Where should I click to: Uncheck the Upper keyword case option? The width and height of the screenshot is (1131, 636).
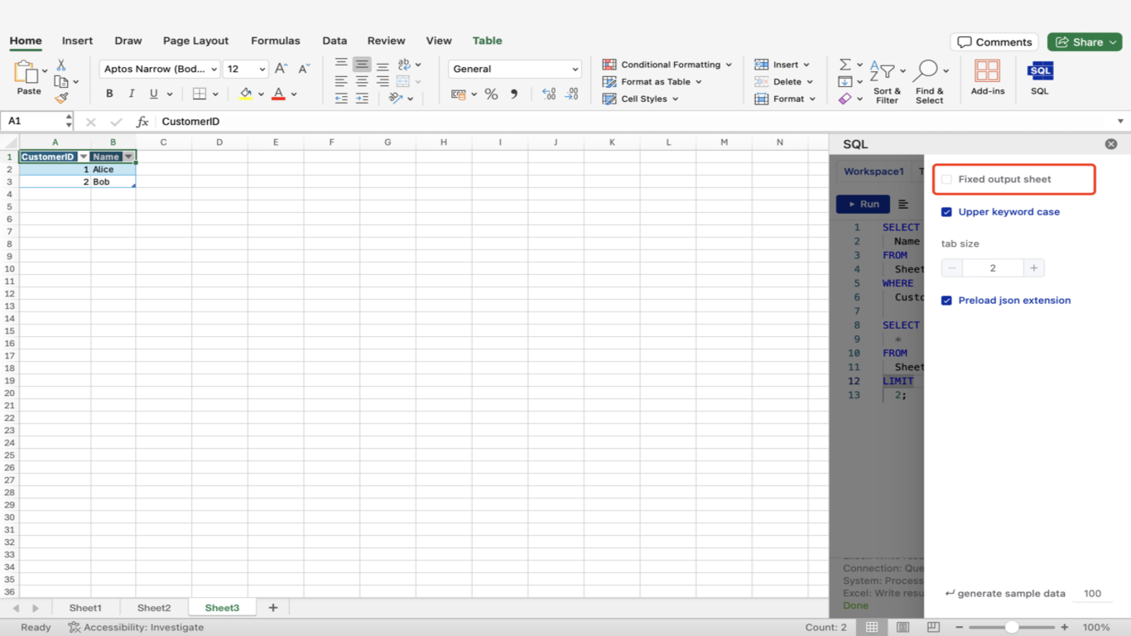pyautogui.click(x=946, y=212)
